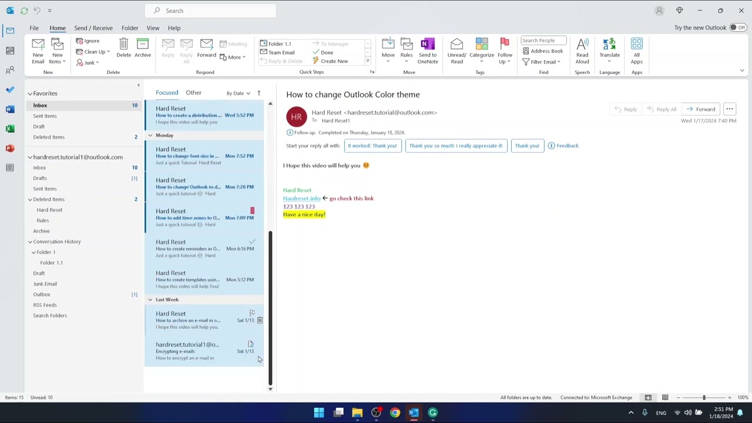This screenshot has height=423, width=752.
Task: Collapse the hardreset.tutorial1@outlook.com account tree
Action: point(30,157)
